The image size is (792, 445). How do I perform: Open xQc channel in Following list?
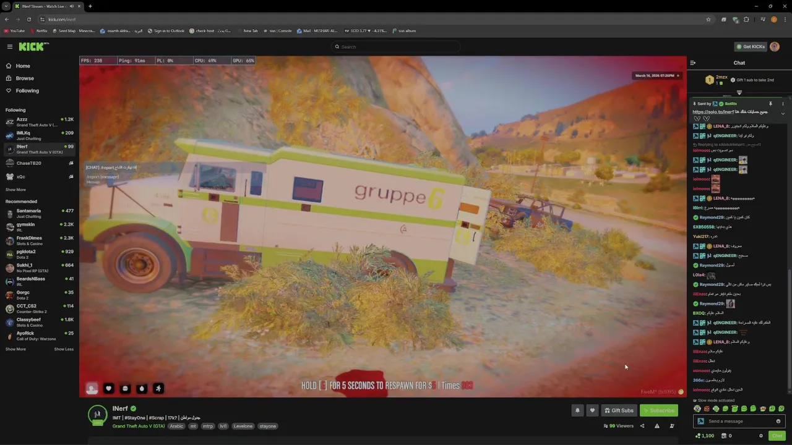tap(40, 177)
